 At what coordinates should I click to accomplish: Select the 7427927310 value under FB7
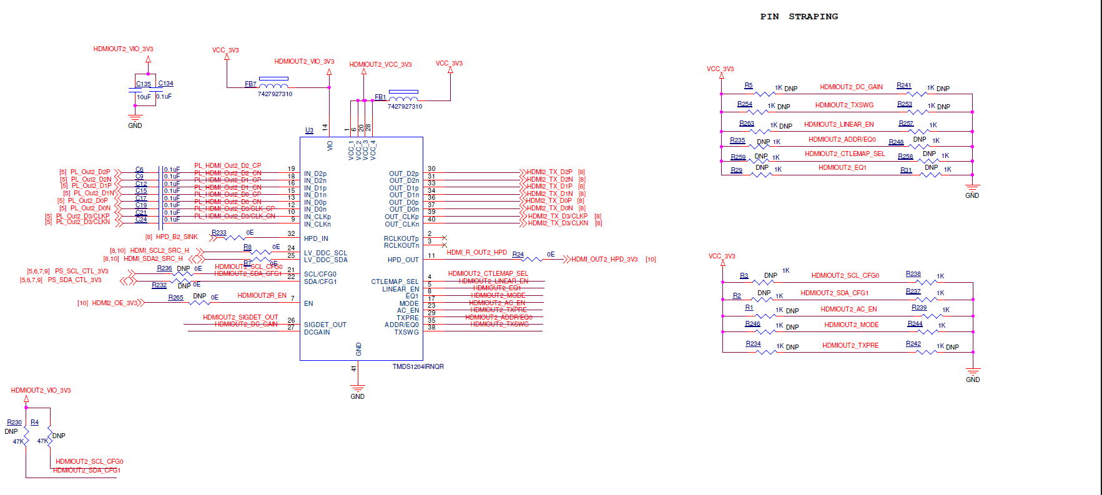tap(275, 94)
